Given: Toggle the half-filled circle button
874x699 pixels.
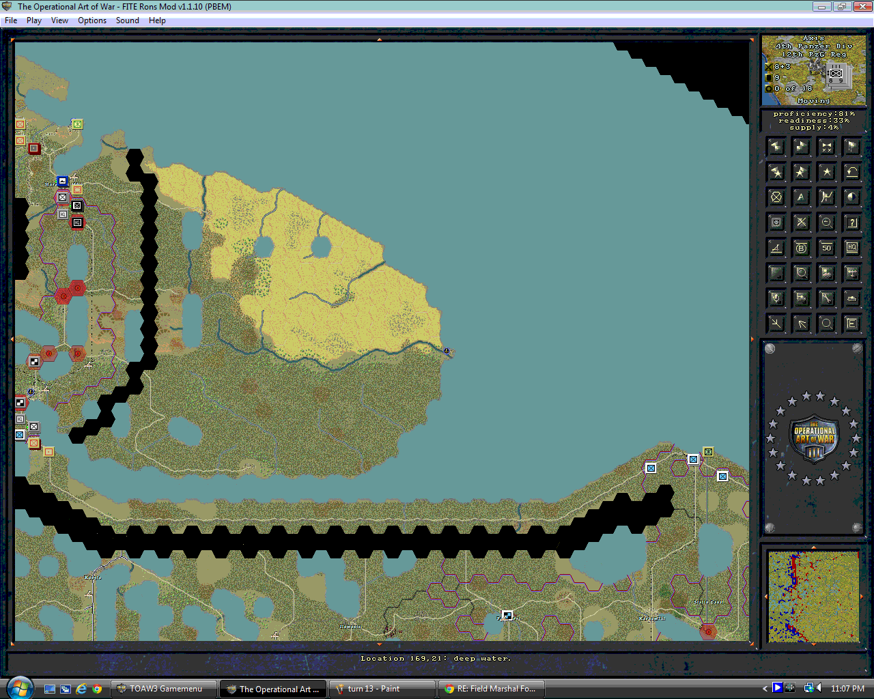Looking at the screenshot, I should 852,197.
